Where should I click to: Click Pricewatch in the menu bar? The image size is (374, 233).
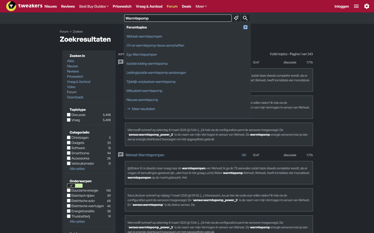tap(122, 6)
